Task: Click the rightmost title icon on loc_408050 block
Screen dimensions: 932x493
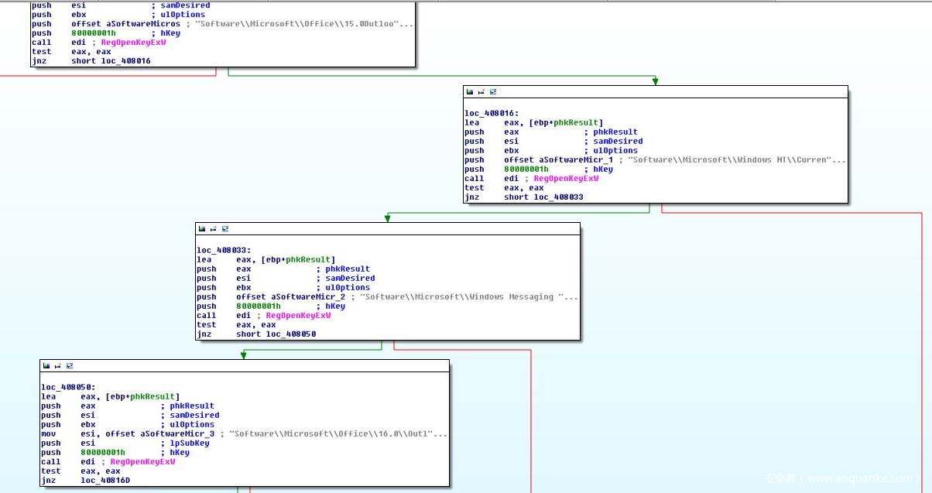Action: click(70, 366)
